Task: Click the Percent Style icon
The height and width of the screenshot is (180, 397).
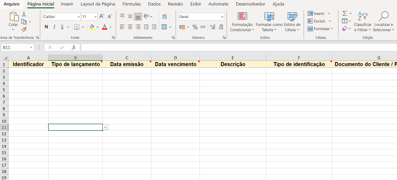Action: tap(195, 27)
